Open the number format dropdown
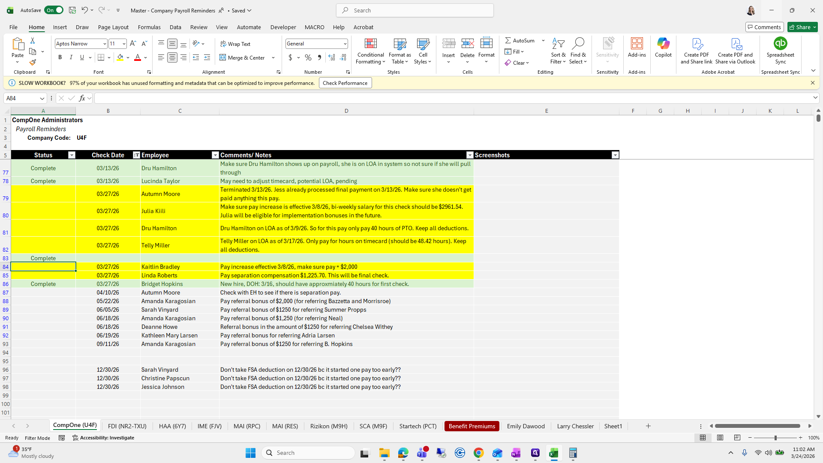Screen dimensions: 823x463 [345, 44]
